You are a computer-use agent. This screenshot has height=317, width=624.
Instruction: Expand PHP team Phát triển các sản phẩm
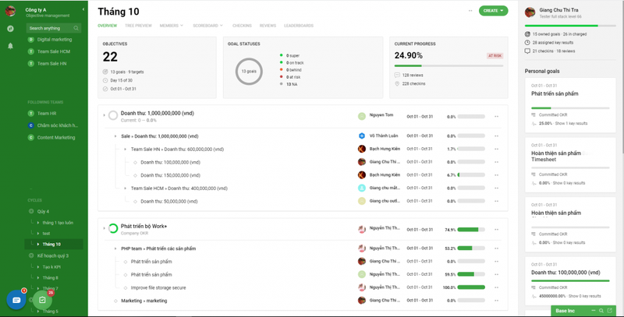click(115, 248)
